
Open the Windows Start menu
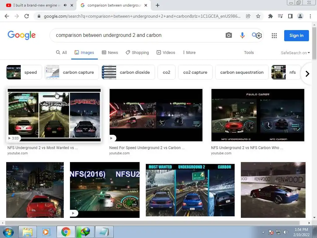pyautogui.click(x=8, y=232)
